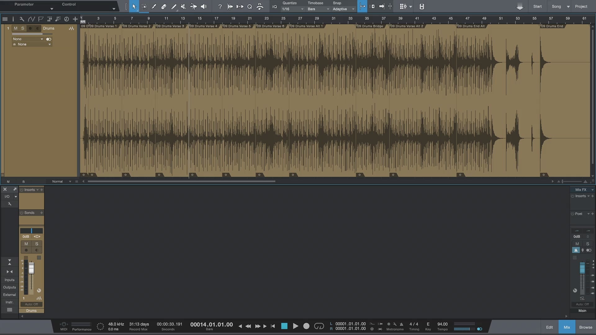The height and width of the screenshot is (335, 596).
Task: Click bar 21 on the timeline ruler
Action: [x=250, y=19]
